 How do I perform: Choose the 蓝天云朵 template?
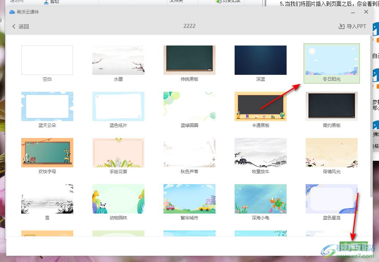coord(47,106)
